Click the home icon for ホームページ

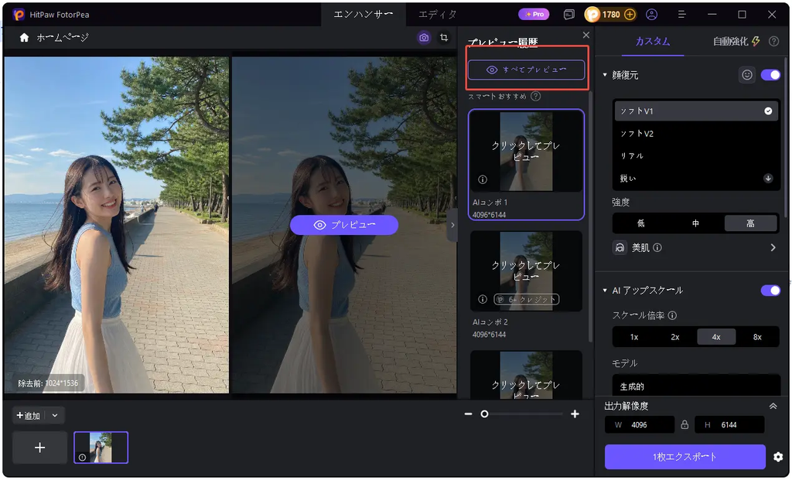(x=24, y=37)
